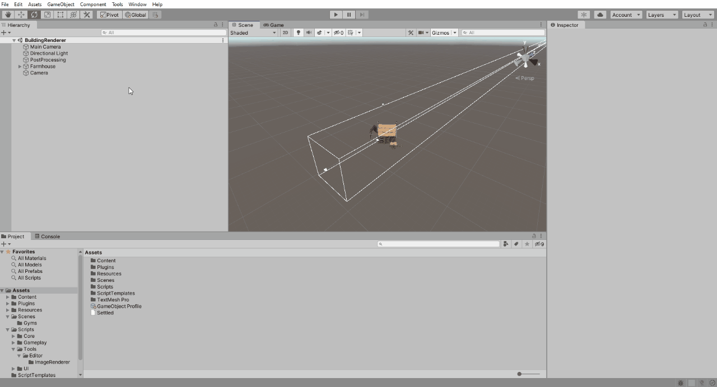The image size is (717, 387).
Task: Select Directional Light in Hierarchy
Action: (49, 54)
